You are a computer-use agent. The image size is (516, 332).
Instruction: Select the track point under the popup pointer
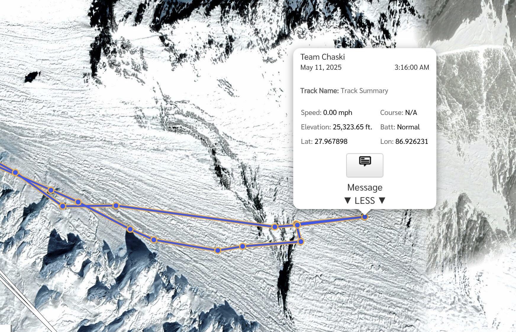coord(365,217)
